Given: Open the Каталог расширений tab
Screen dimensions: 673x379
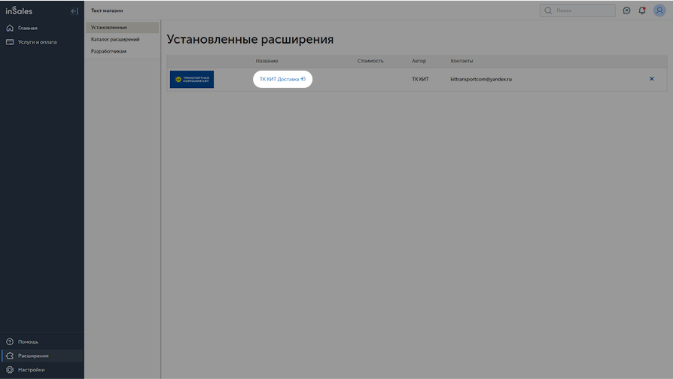Looking at the screenshot, I should click(115, 39).
